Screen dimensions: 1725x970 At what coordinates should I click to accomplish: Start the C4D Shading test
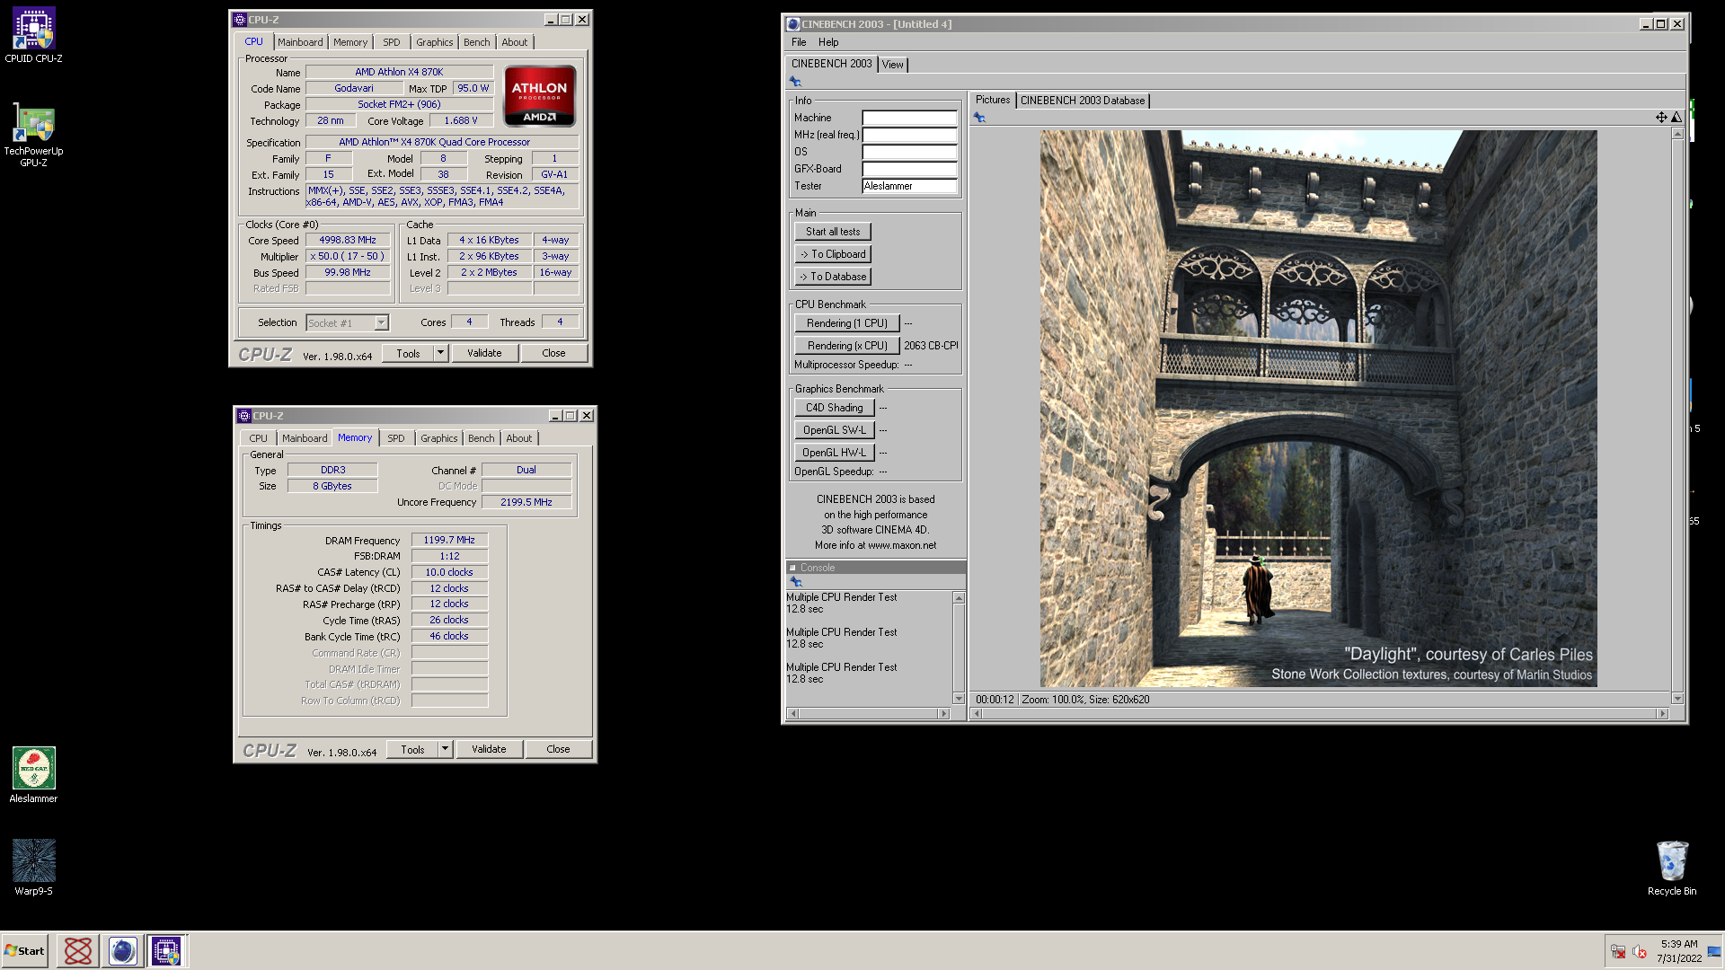(834, 408)
